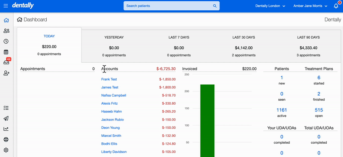Image resolution: width=343 pixels, height=157 pixels.
Task: Click Total UDA/UOAs completed count
Action: [319, 137]
